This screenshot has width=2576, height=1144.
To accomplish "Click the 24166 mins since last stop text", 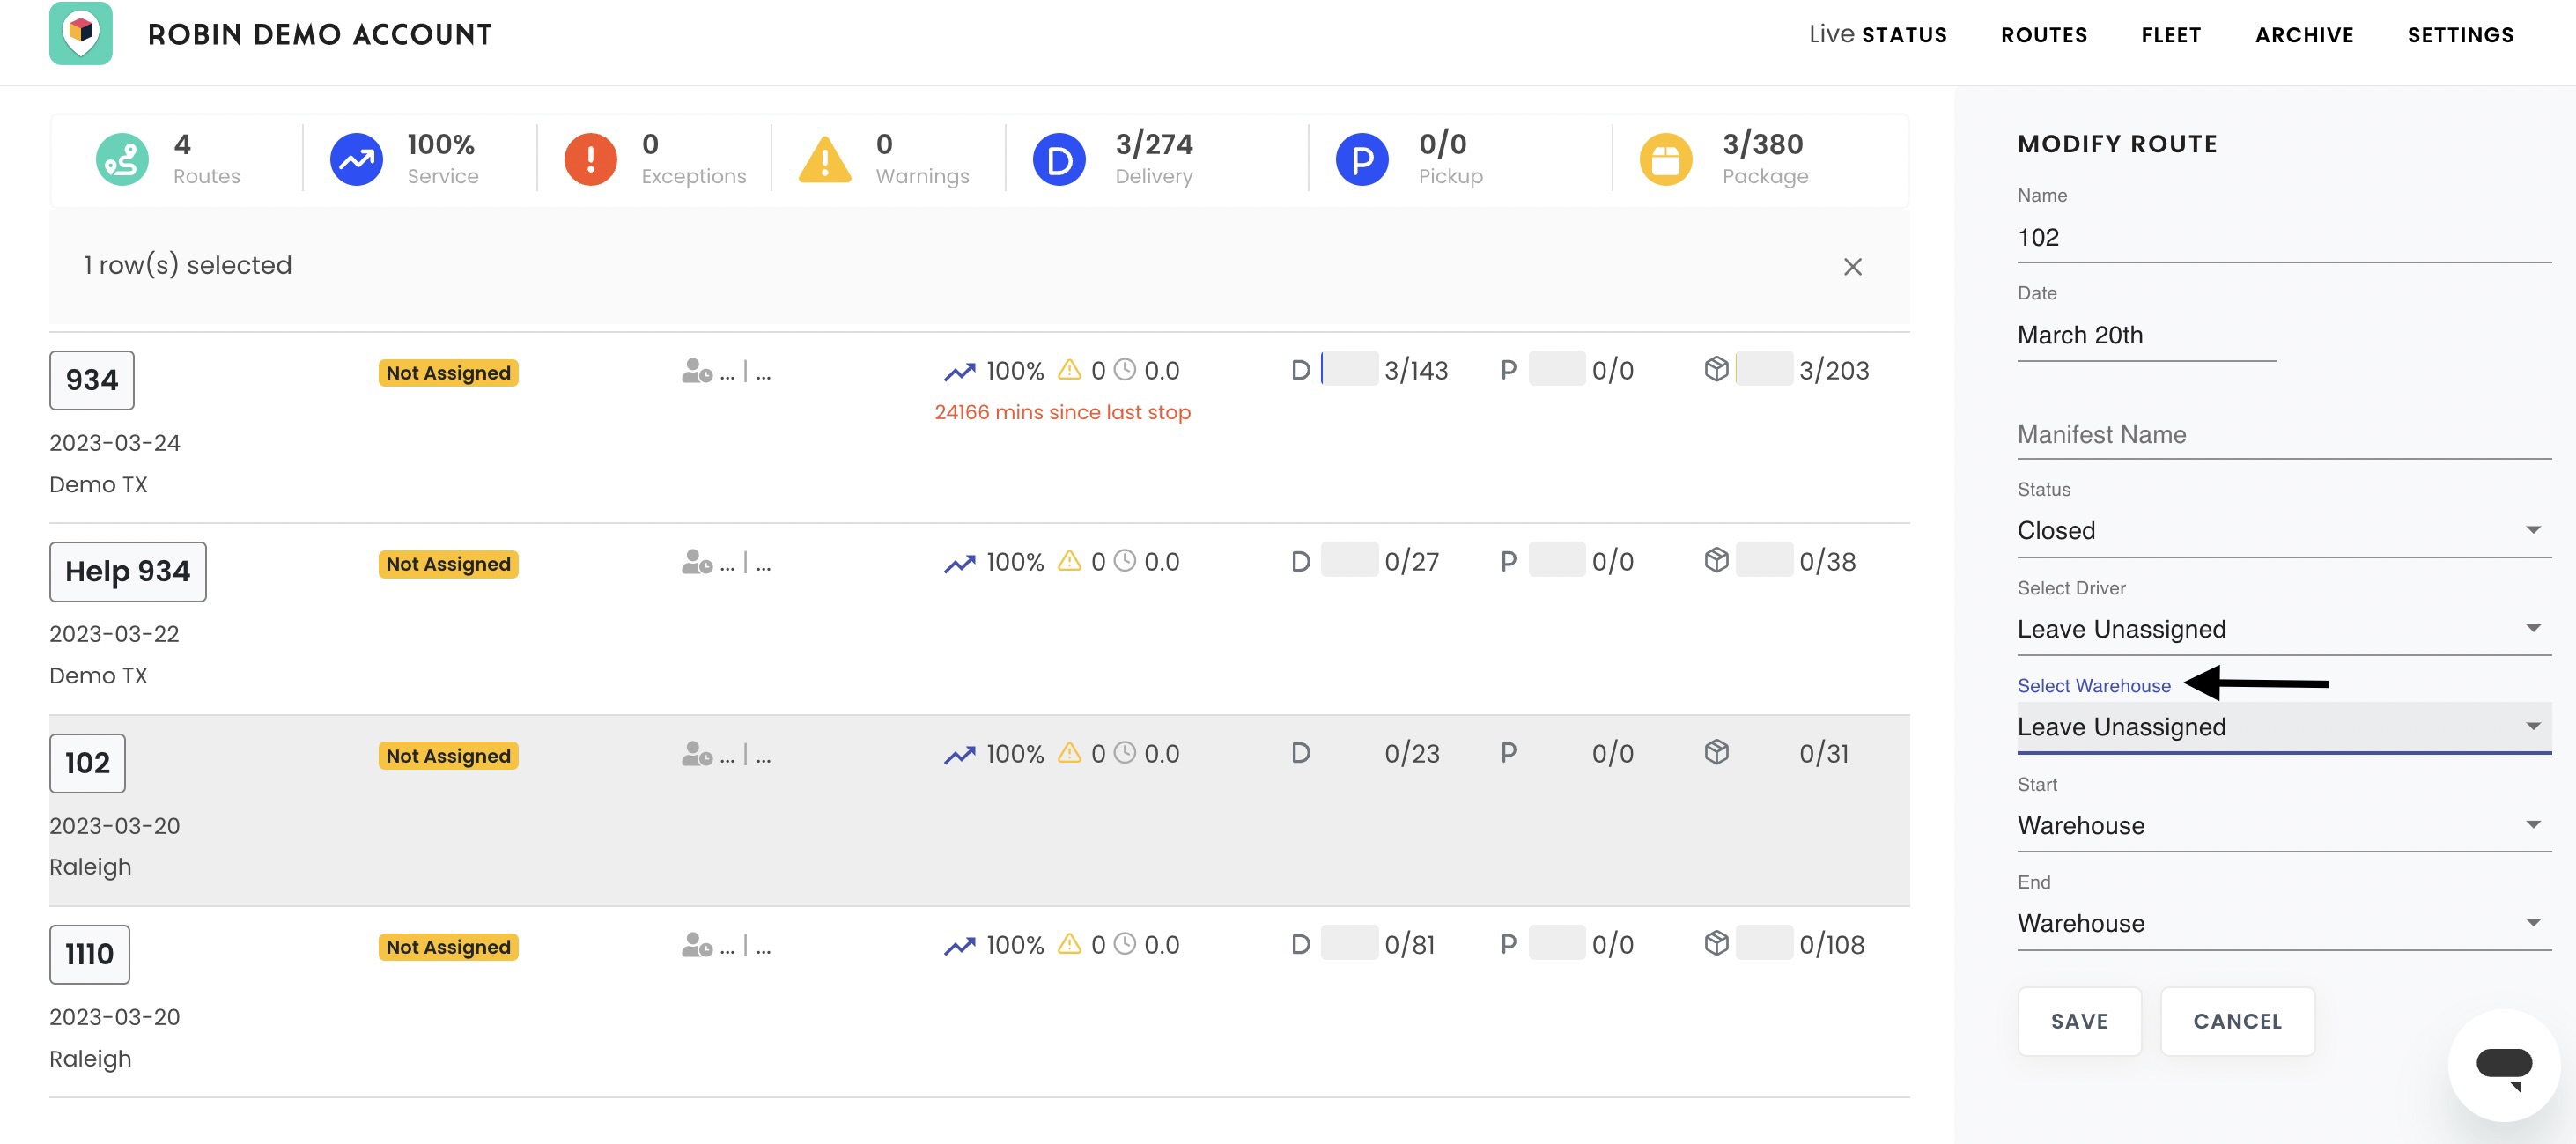I will [1062, 412].
